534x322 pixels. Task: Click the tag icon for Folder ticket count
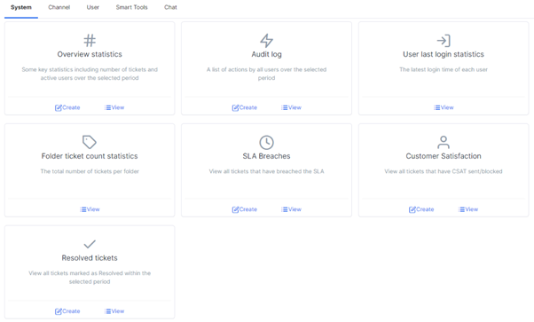click(90, 142)
